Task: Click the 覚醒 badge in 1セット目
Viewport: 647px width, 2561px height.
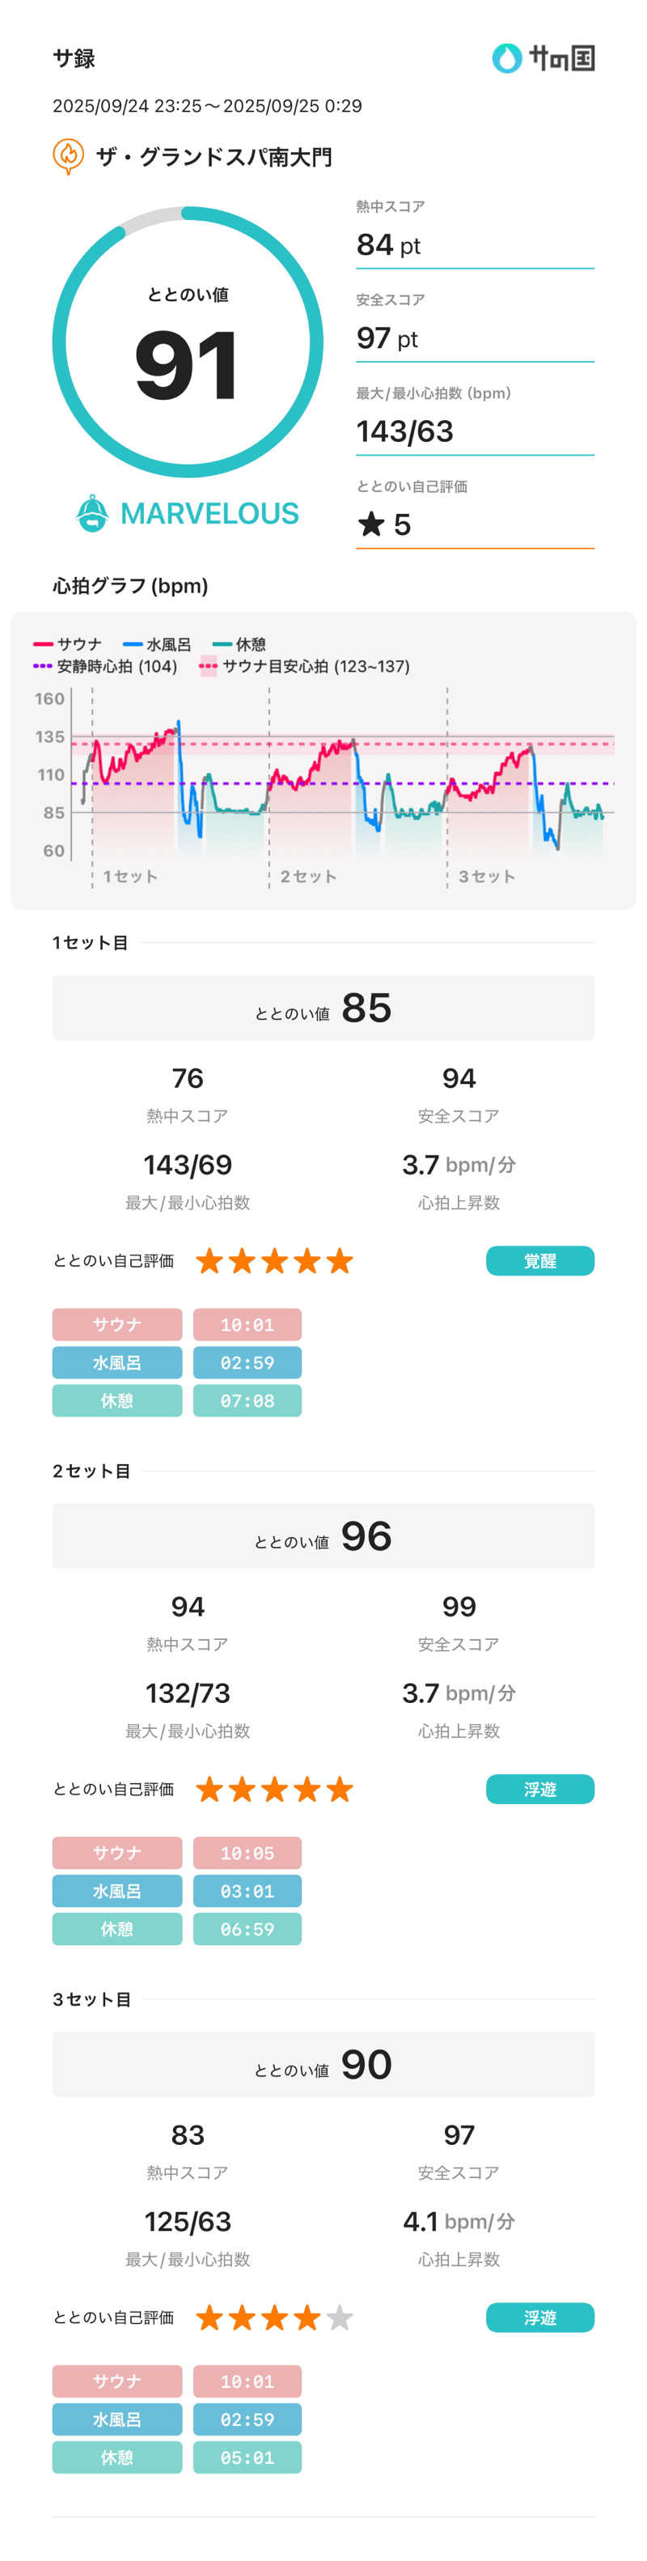Action: tap(539, 1260)
